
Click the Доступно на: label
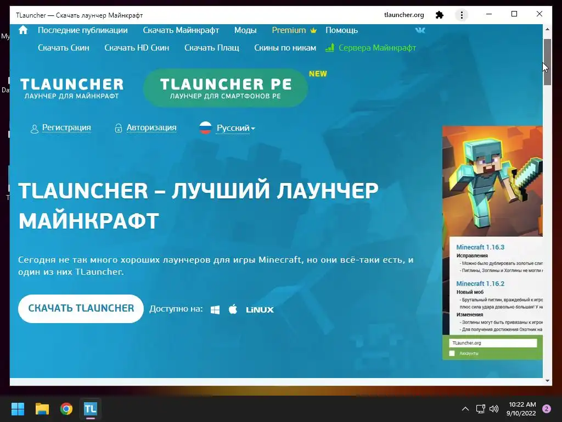click(176, 309)
